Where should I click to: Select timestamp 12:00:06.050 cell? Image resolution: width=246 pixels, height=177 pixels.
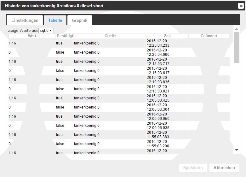click(167, 116)
